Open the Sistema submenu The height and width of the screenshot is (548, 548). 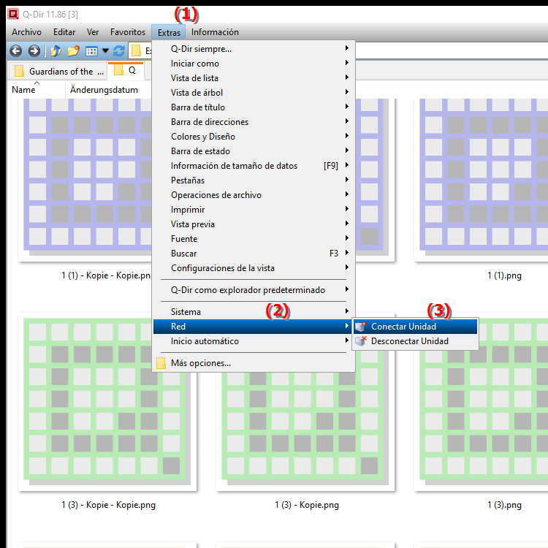coord(254,312)
